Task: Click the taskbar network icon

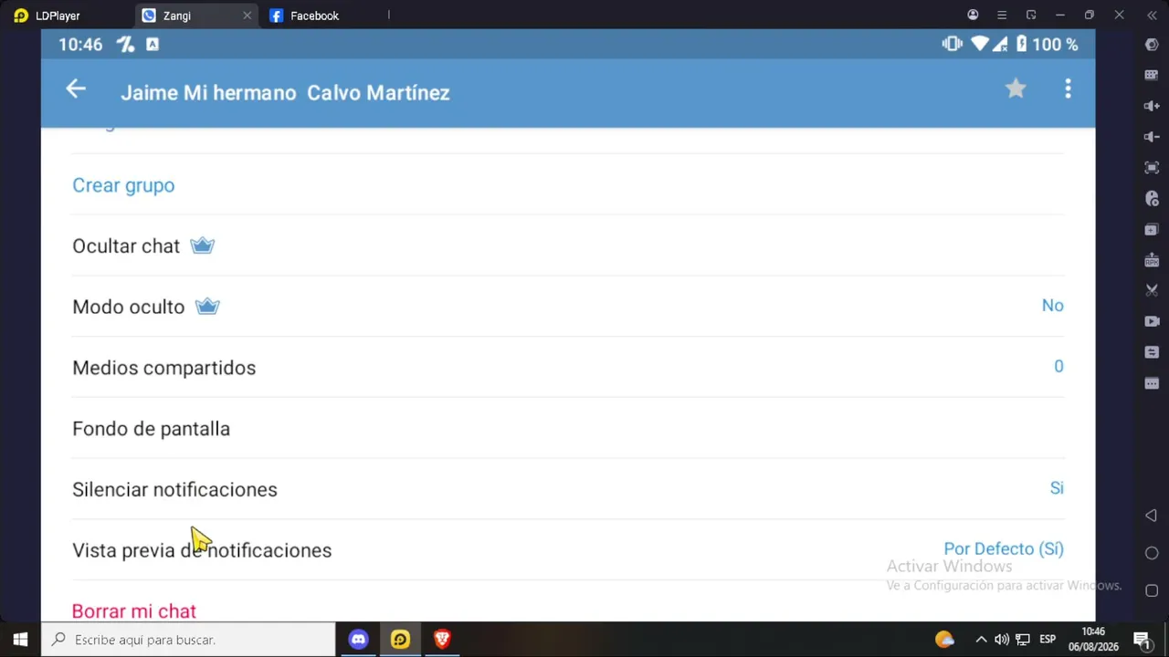Action: (1023, 640)
